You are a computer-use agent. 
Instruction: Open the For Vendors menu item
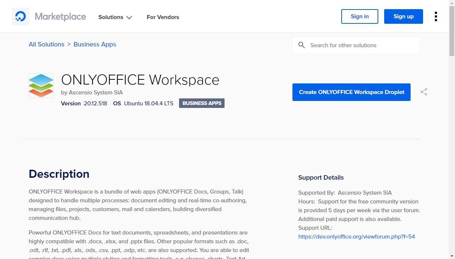click(163, 17)
